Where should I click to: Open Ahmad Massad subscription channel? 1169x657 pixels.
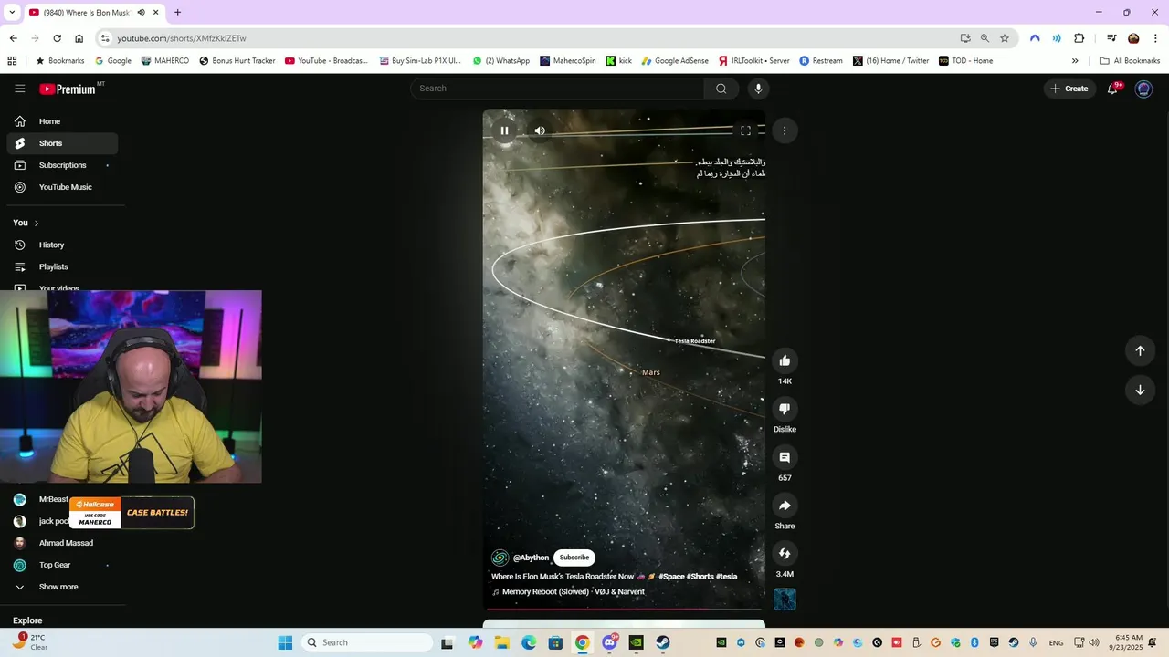(x=62, y=543)
